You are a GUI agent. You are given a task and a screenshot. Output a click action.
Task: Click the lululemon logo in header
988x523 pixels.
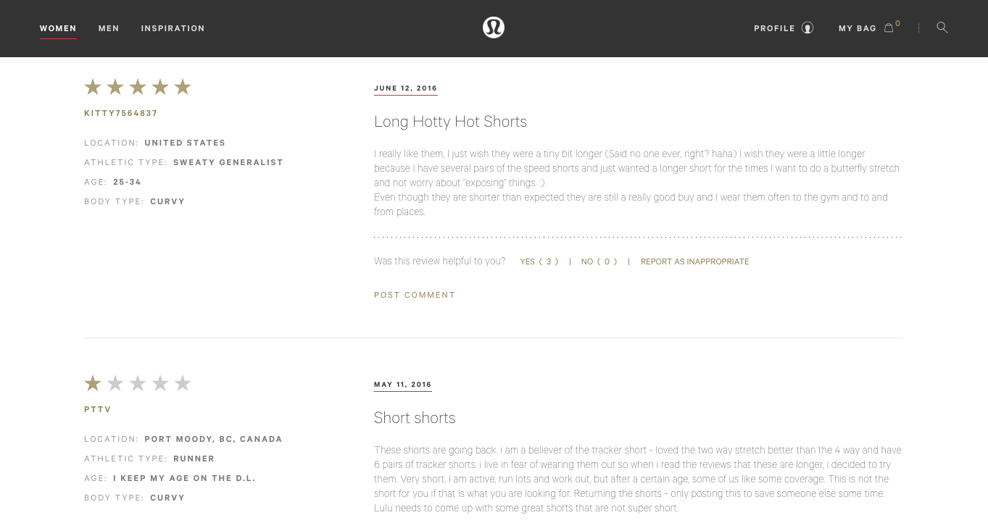click(494, 28)
